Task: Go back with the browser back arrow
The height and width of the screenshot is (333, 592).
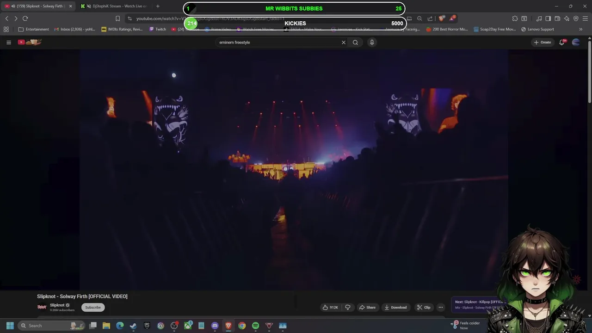Action: tap(7, 18)
